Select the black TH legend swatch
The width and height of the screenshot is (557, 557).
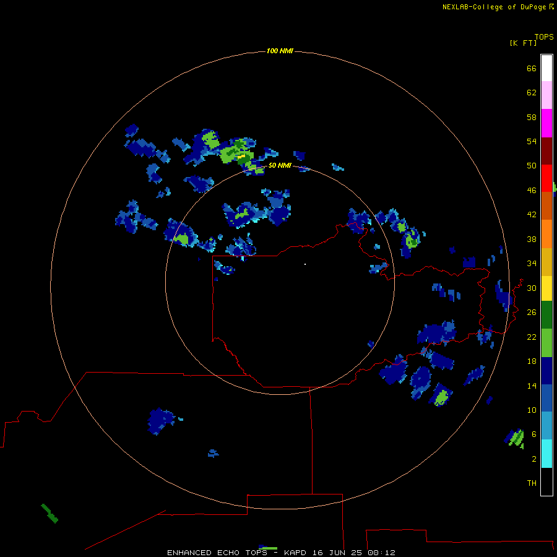coord(546,481)
